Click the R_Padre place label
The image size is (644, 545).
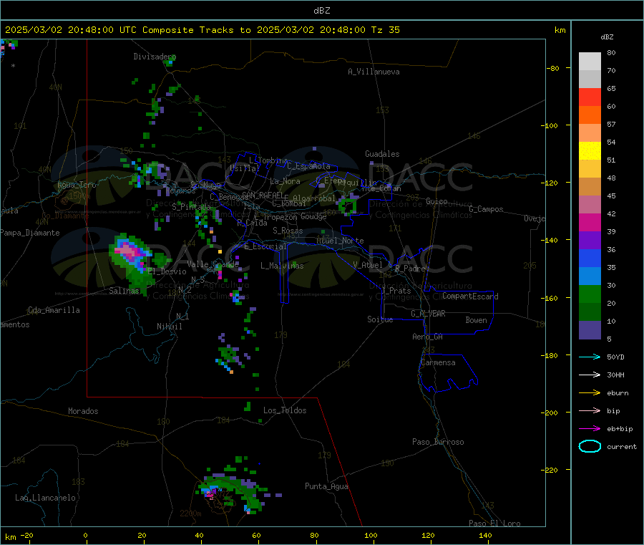pos(410,269)
